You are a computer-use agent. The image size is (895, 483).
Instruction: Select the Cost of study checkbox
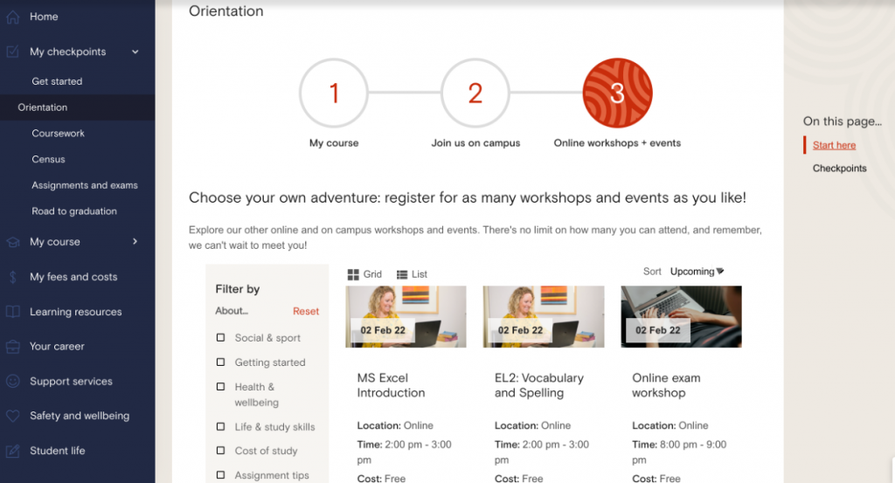[220, 451]
